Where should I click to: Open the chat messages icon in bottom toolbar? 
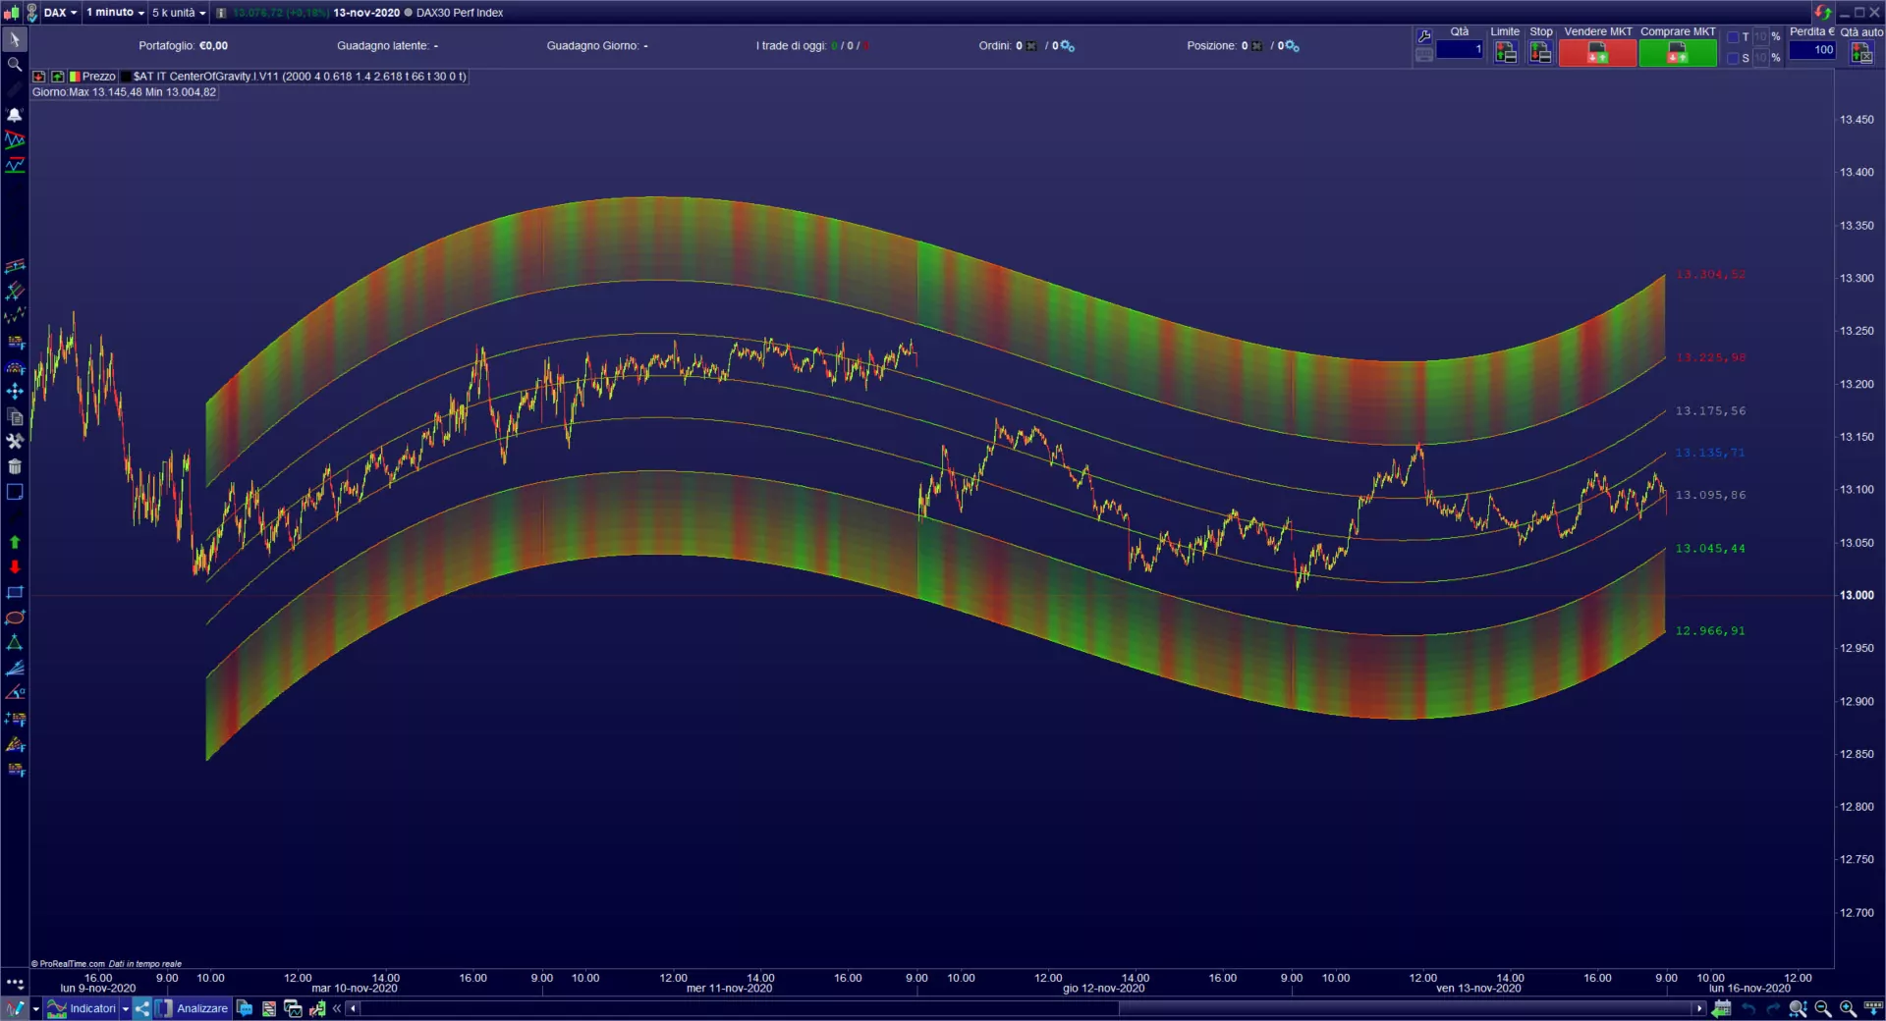tap(245, 1008)
